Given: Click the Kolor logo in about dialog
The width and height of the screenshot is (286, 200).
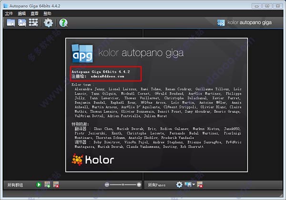Looking at the screenshot, I should click(92, 160).
